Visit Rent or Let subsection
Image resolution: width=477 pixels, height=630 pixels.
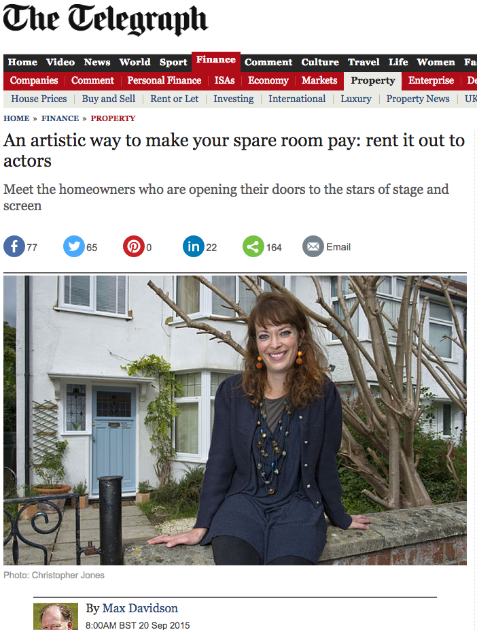pos(174,99)
